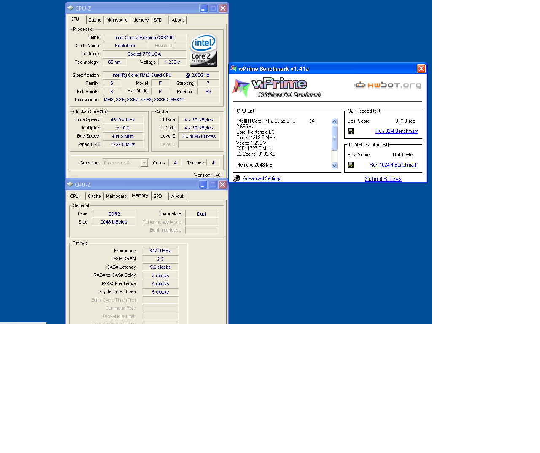
Task: Click the wPrime title bar icon
Action: click(234, 68)
